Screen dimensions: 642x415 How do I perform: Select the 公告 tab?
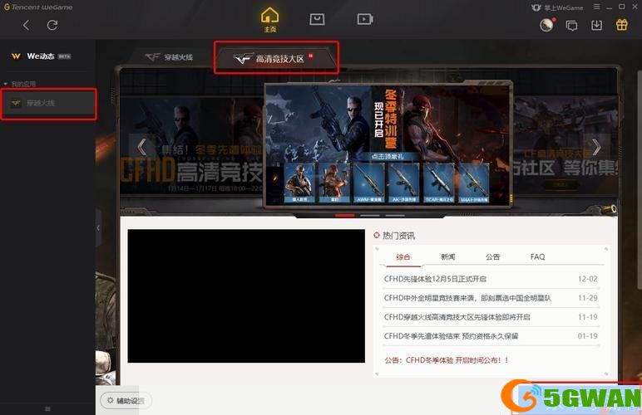(x=492, y=257)
